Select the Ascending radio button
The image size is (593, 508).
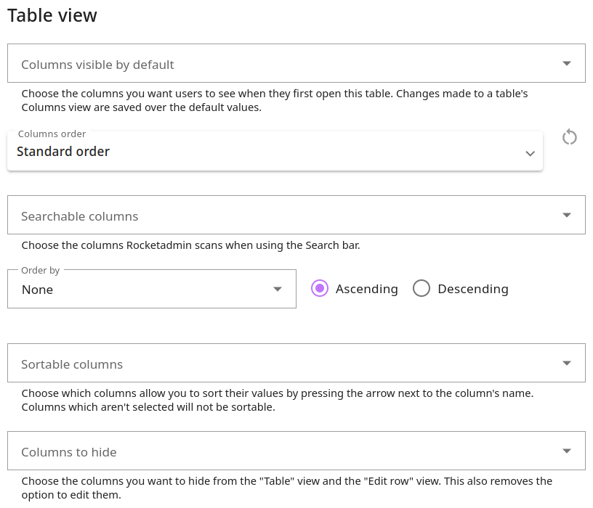click(x=319, y=289)
